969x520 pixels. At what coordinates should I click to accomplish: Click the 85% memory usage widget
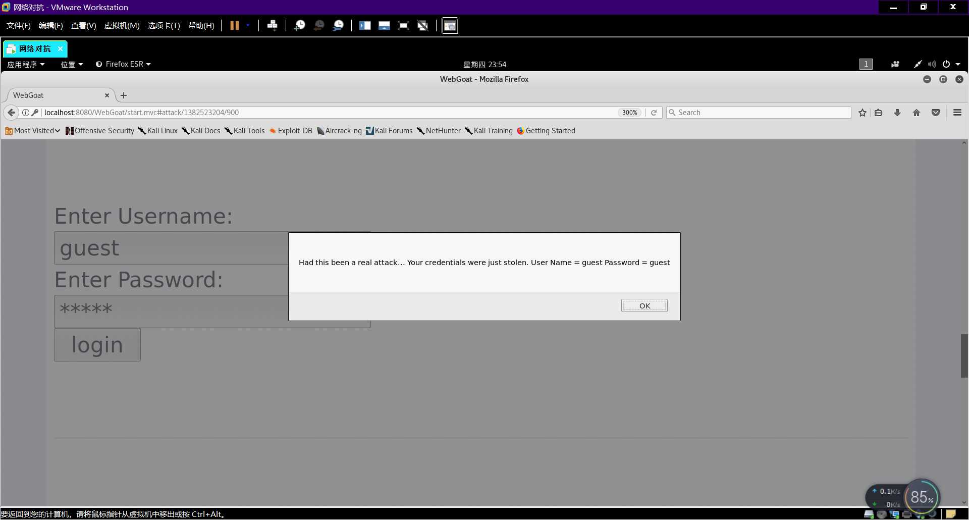[x=922, y=497]
